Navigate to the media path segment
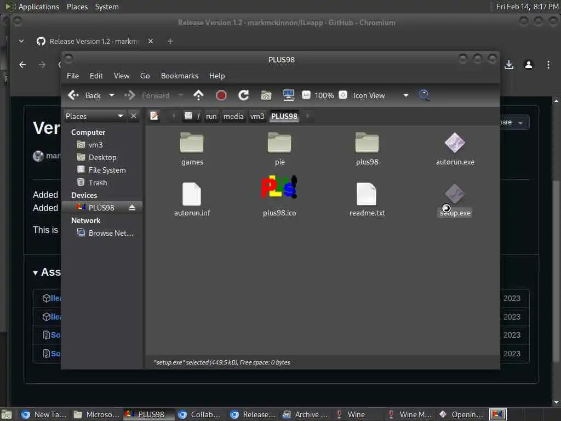Image resolution: width=561 pixels, height=421 pixels. click(x=233, y=116)
